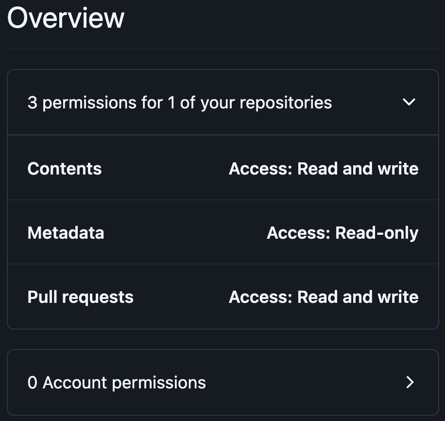Collapse the repositories permissions list chevron
Viewport: 445px width, 421px height.
(x=409, y=102)
